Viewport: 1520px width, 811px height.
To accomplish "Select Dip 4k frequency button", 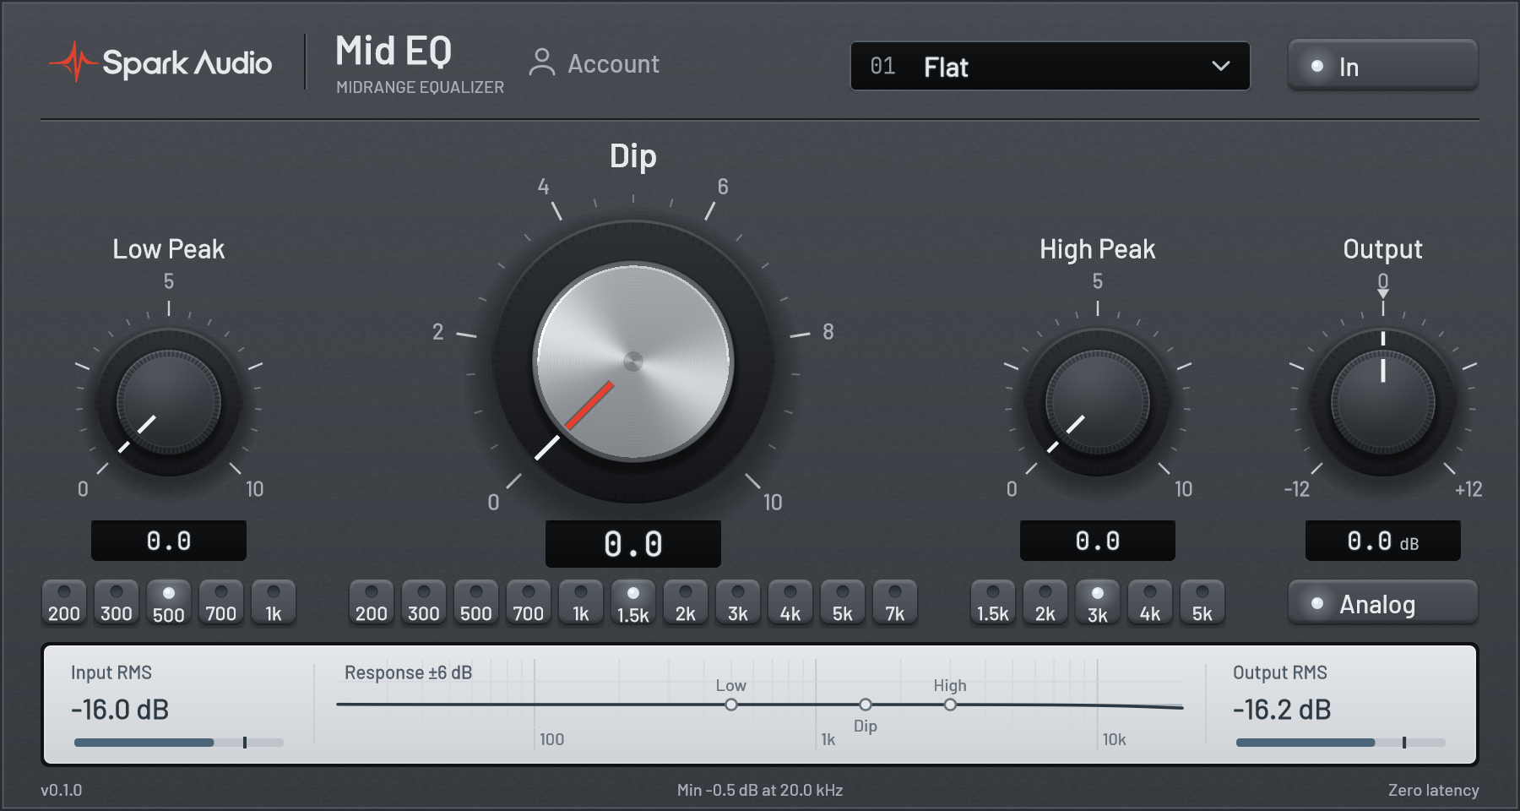I will pos(790,603).
